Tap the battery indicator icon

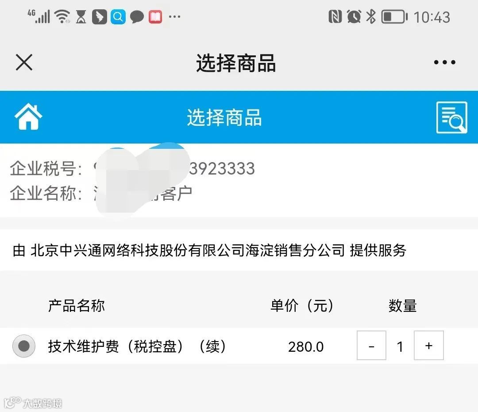(x=394, y=16)
